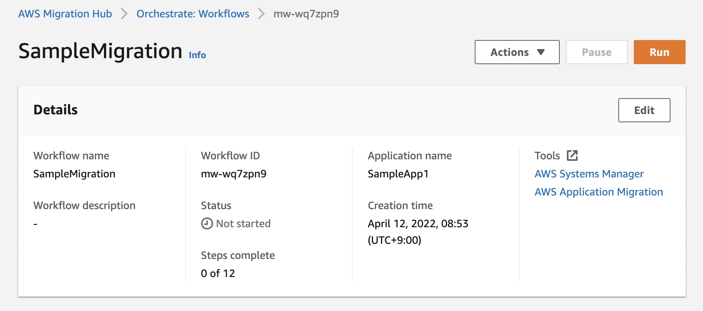Edit the workflow details
Viewport: 703px width, 311px height.
(x=644, y=110)
